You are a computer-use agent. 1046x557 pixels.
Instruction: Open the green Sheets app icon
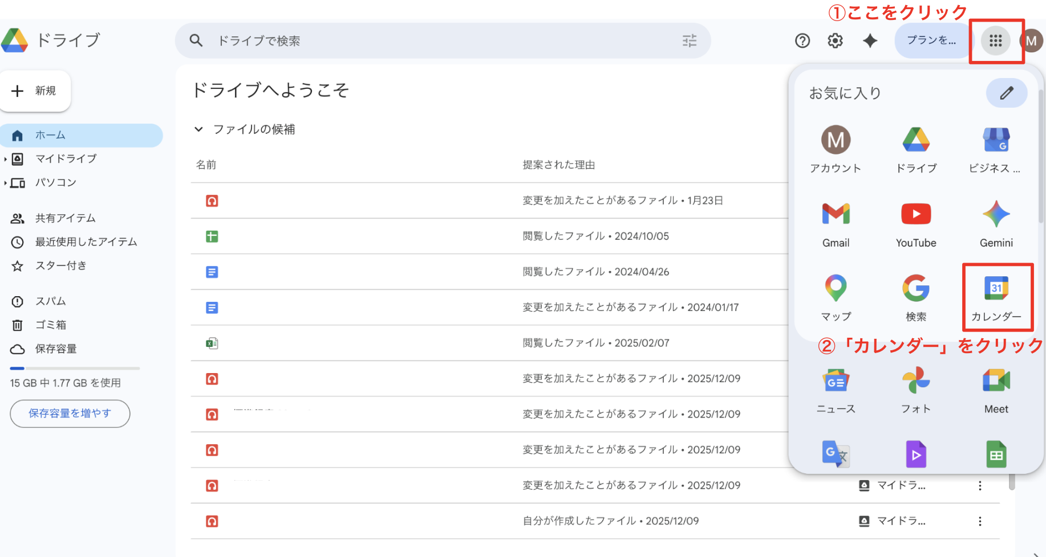coord(996,454)
